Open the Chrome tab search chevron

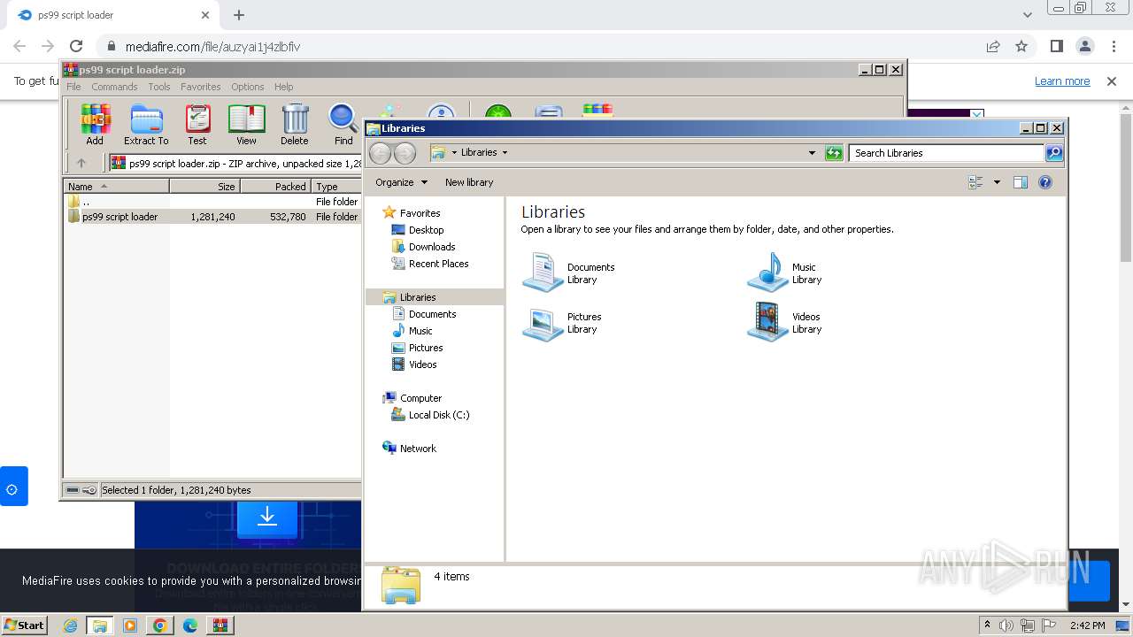1027,15
